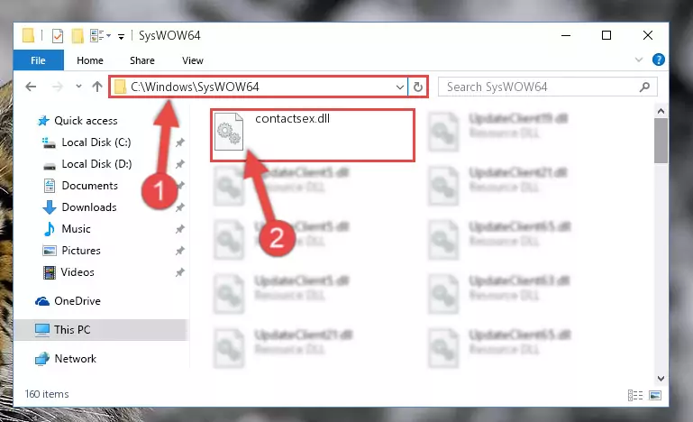Open Local Disk (D:) in sidebar

click(87, 164)
